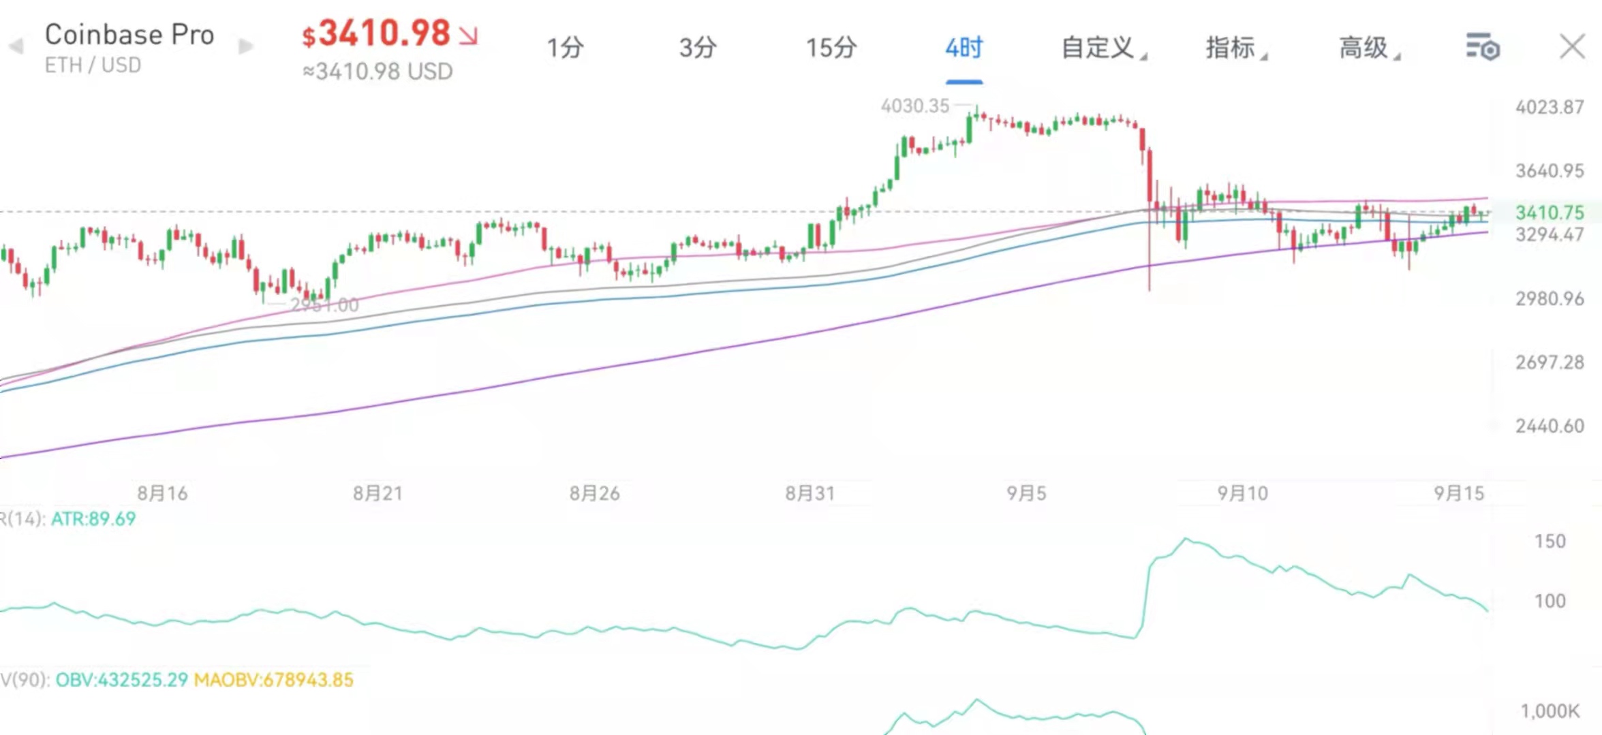Click the right arrow to switch to the next exchange
Image resolution: width=1602 pixels, height=735 pixels.
[x=245, y=46]
